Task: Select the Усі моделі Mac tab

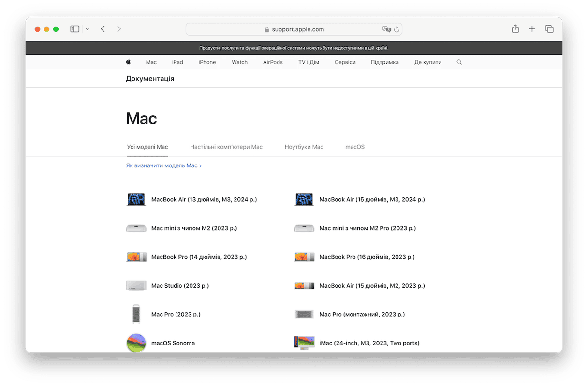Action: coord(147,147)
